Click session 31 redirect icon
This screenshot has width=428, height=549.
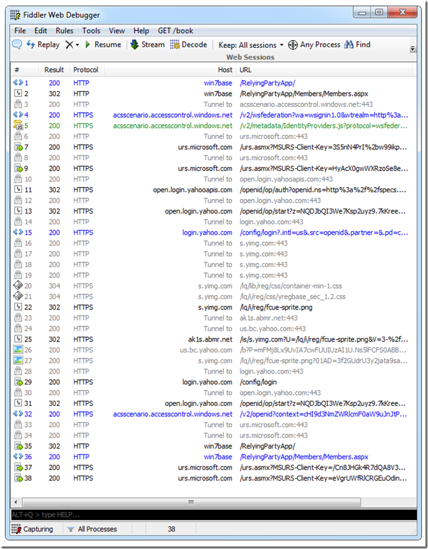tap(18, 403)
